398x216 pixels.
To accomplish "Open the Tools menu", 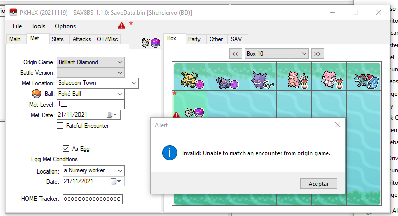I will (38, 26).
